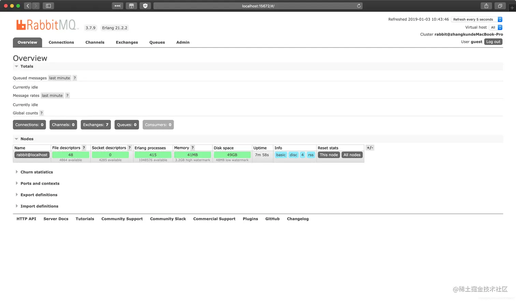Go to the Admin tab
516x301 pixels.
(183, 42)
